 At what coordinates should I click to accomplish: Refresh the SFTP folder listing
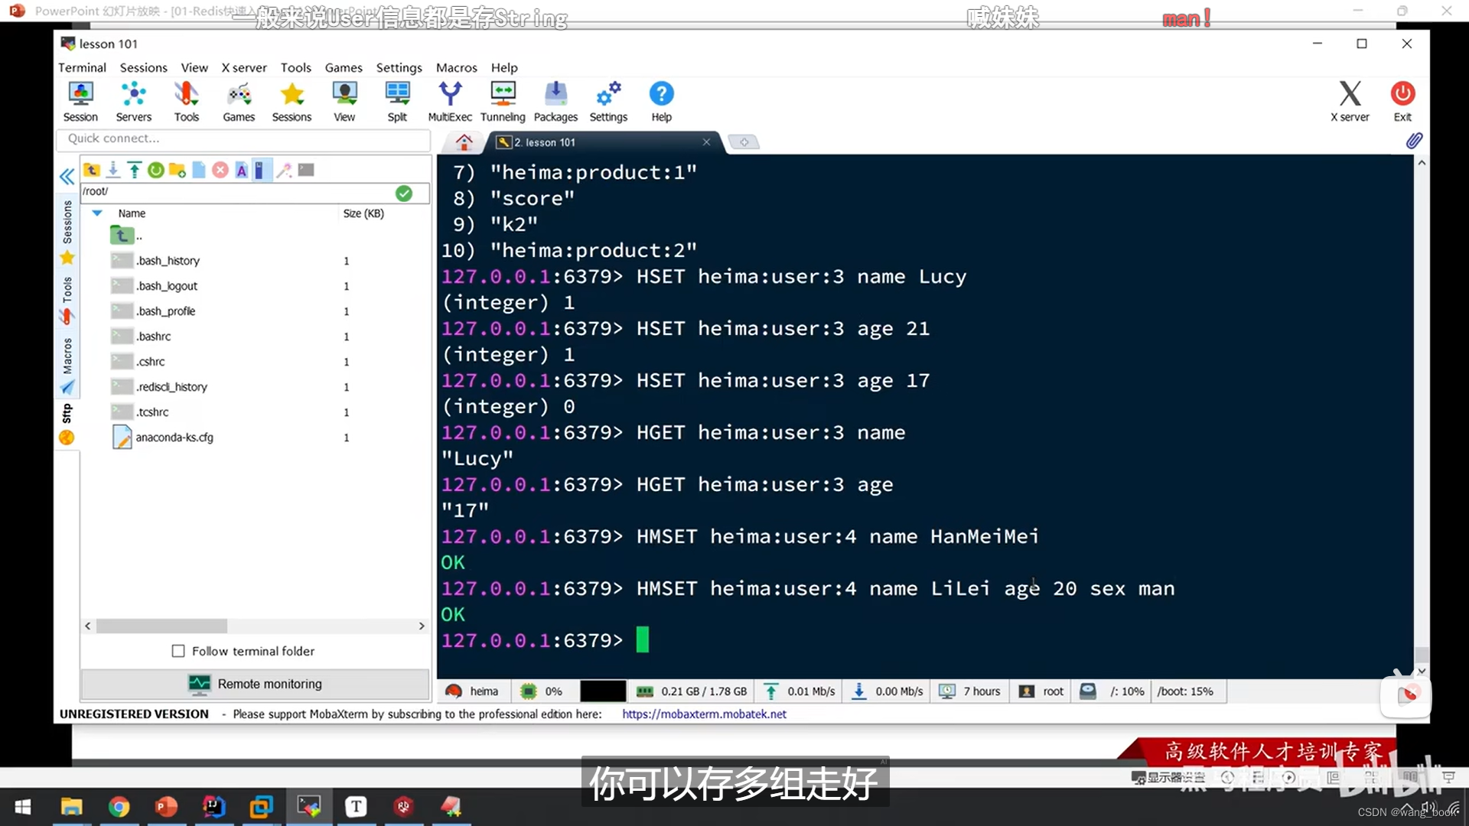tap(156, 170)
